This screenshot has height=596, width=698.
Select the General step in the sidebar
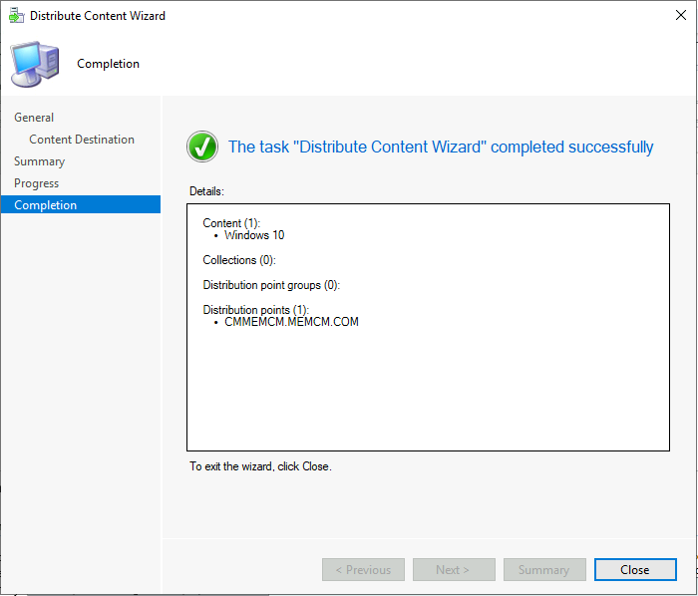[x=34, y=118]
